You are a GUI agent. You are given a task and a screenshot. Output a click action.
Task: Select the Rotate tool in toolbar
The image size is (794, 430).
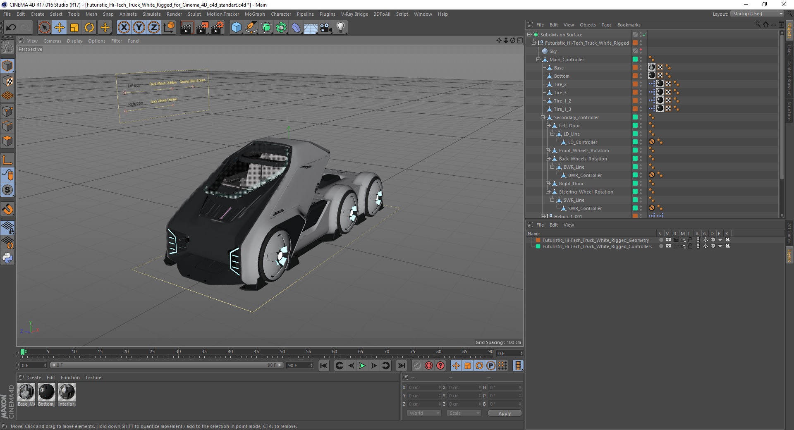(x=89, y=28)
